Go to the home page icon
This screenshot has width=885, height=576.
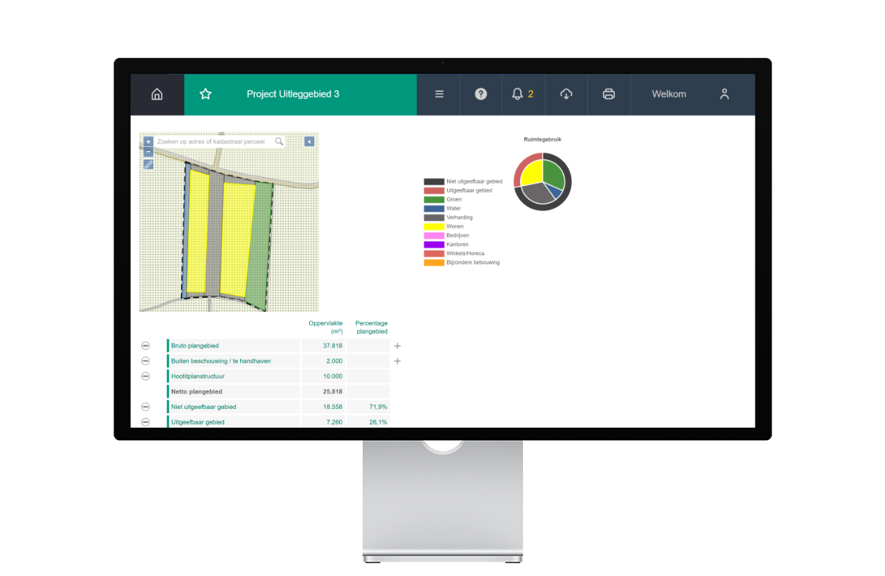(x=157, y=94)
